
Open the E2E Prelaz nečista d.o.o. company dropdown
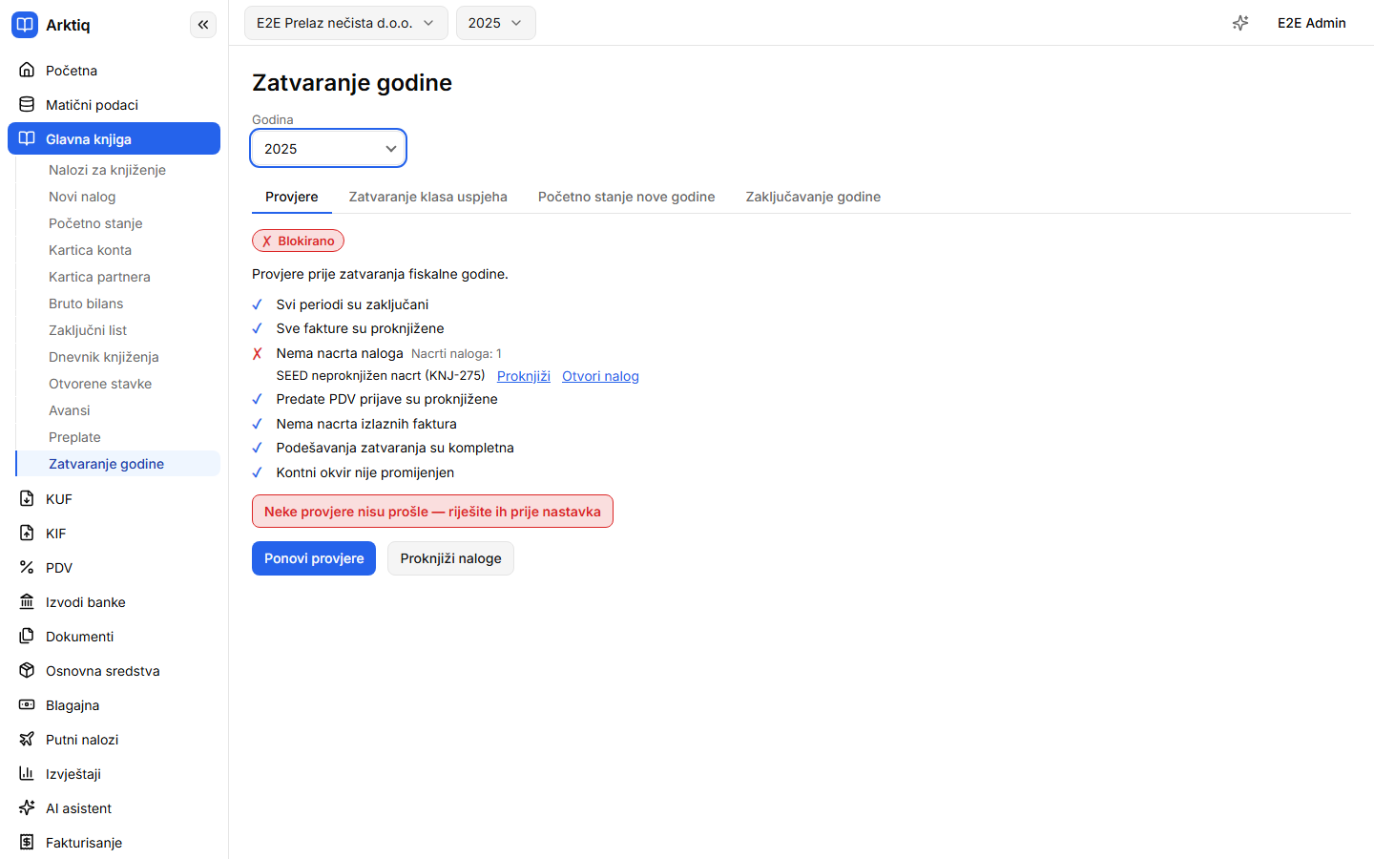pyautogui.click(x=346, y=23)
